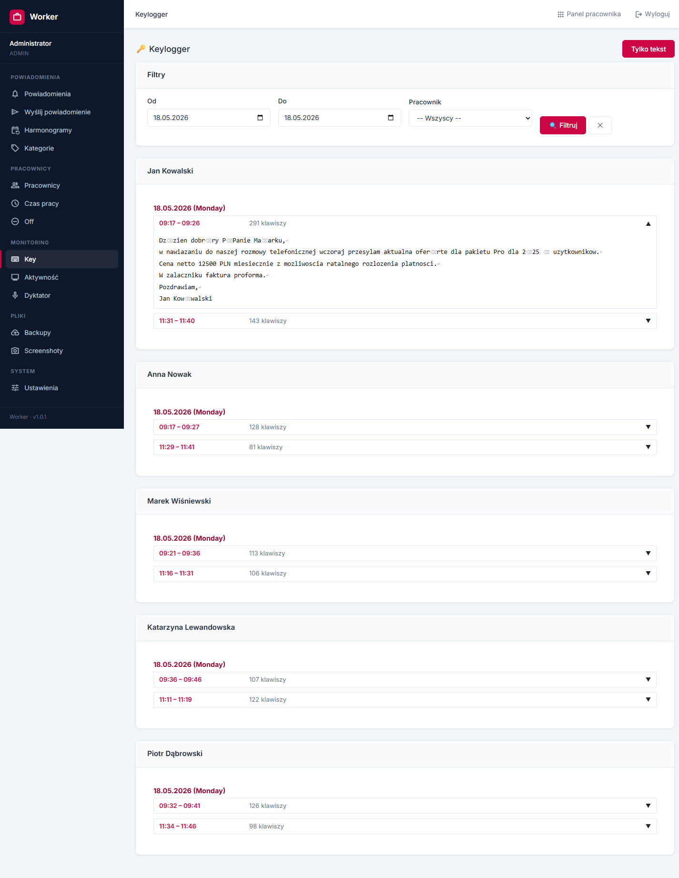Image resolution: width=679 pixels, height=878 pixels.
Task: Click the Piotr Dąbrowski card header
Action: coord(405,754)
